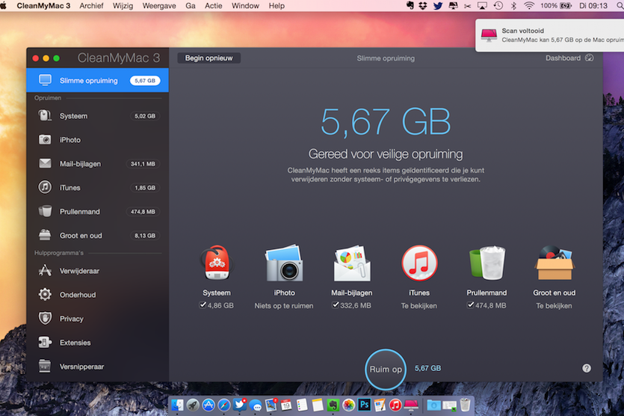The height and width of the screenshot is (416, 624).
Task: Open the Actie menu
Action: tap(214, 5)
